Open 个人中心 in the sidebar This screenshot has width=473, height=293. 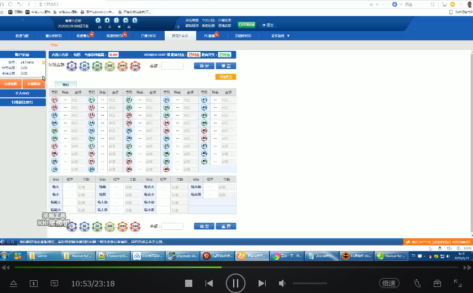tap(23, 93)
